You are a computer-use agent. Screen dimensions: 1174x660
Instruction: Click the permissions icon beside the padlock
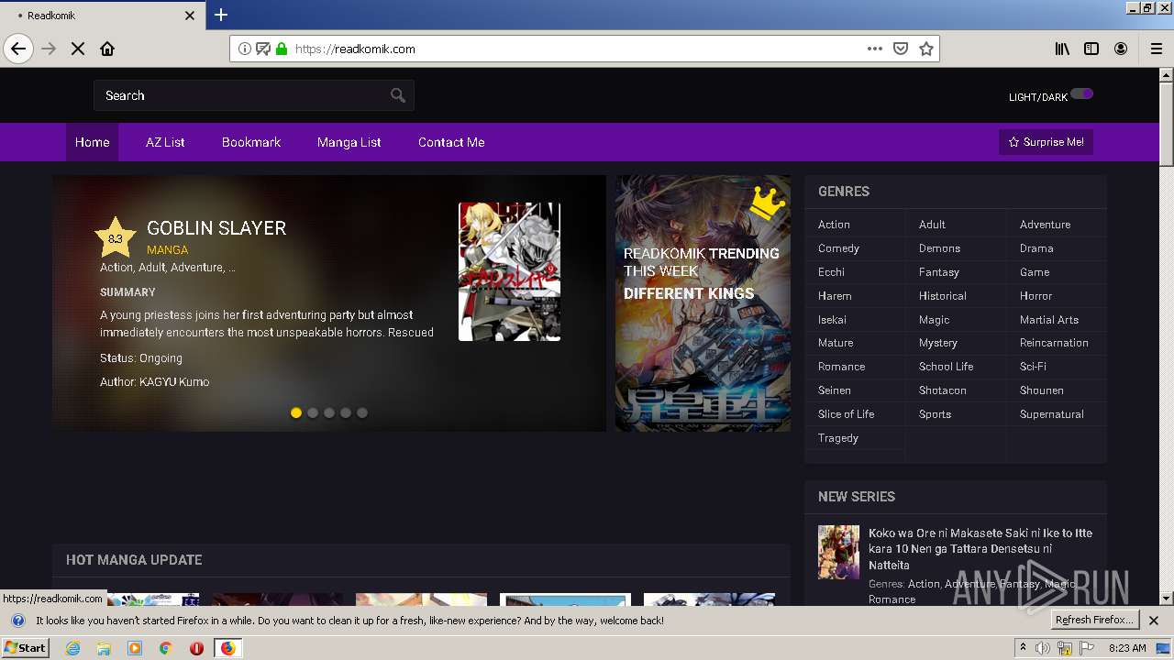[x=263, y=49]
